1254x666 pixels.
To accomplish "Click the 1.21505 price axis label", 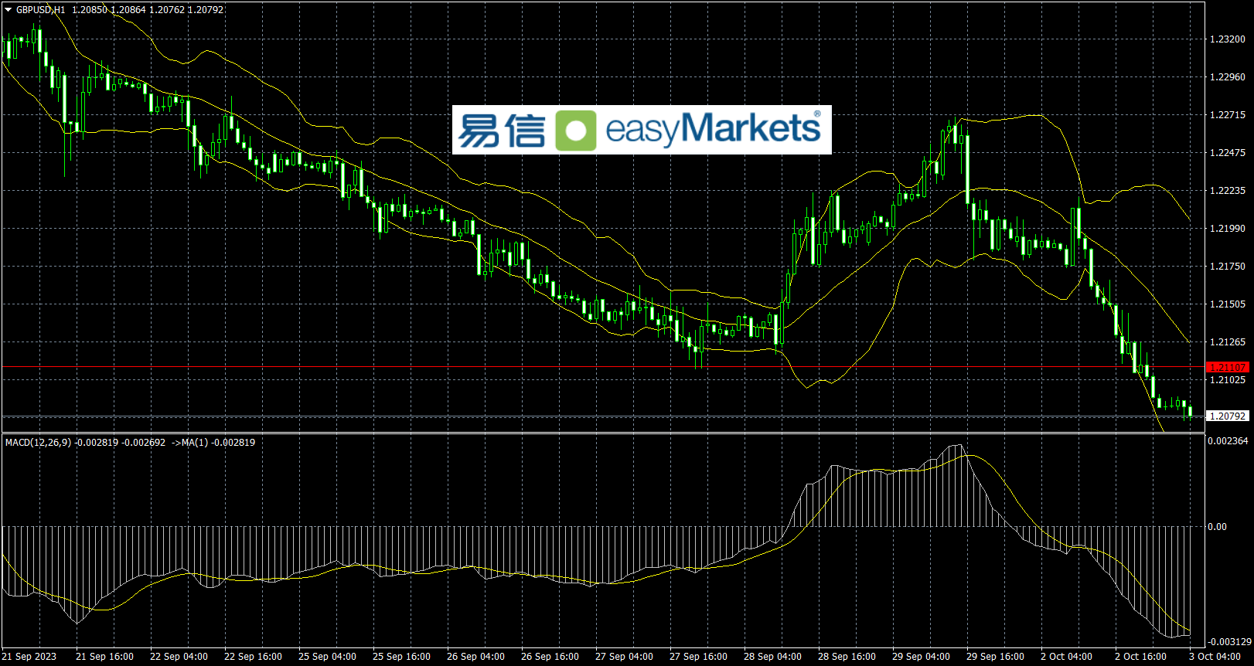I will tap(1228, 304).
